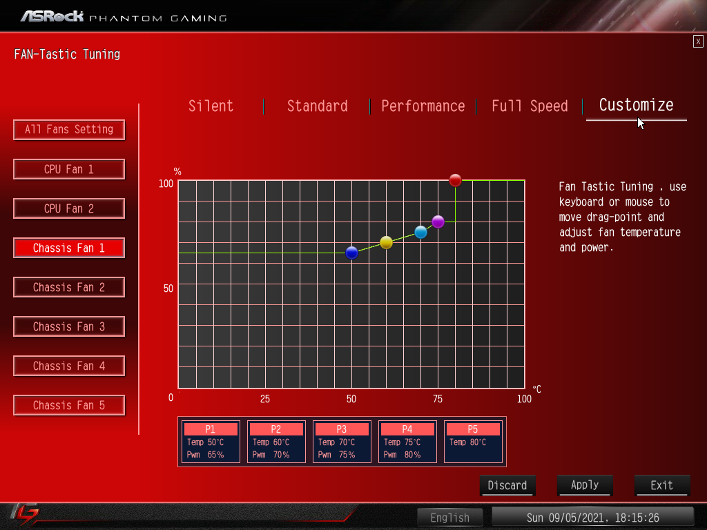Click the purple P4 drag-point
This screenshot has height=530, width=707.
[x=438, y=222]
